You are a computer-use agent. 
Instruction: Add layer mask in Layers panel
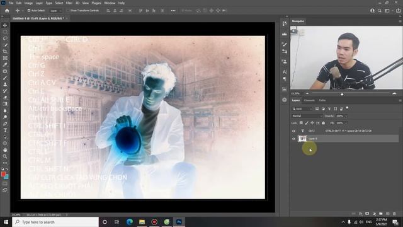pos(367,214)
